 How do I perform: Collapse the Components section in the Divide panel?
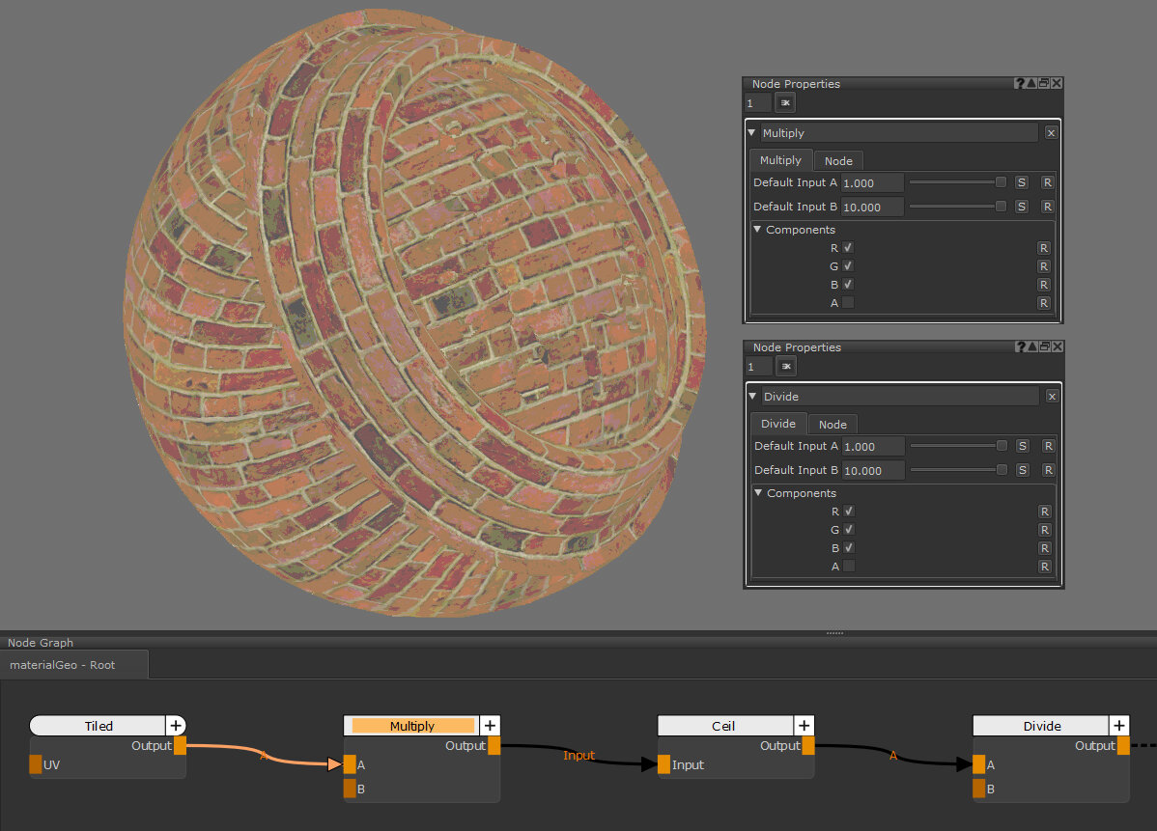point(758,493)
